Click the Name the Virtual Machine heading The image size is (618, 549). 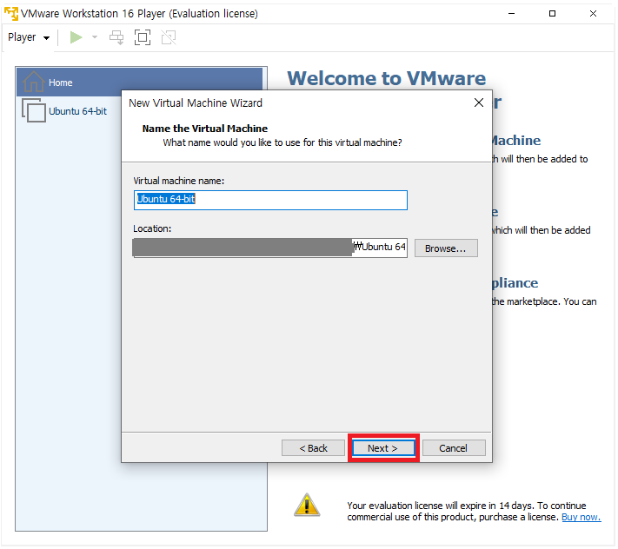[204, 129]
